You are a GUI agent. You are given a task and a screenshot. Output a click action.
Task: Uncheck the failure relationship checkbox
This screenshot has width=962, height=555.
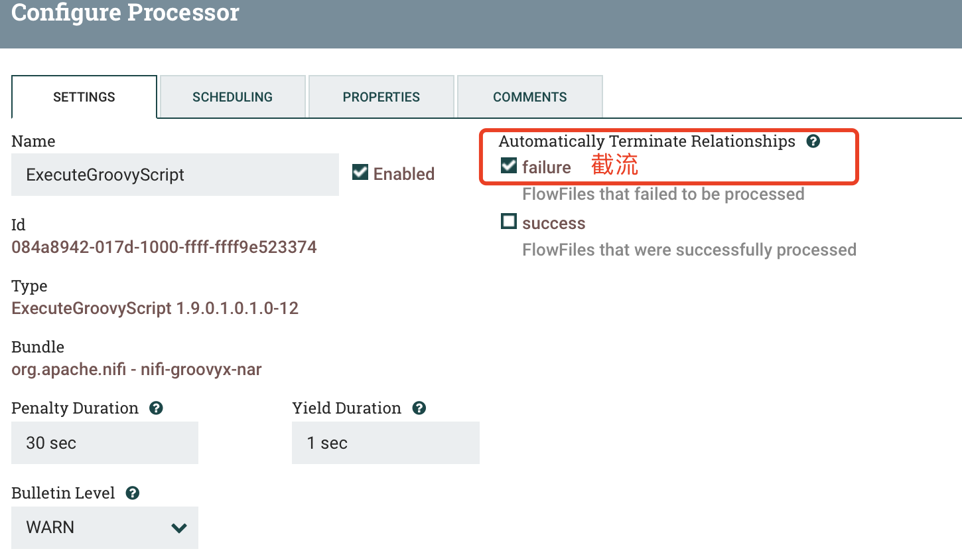(x=509, y=165)
